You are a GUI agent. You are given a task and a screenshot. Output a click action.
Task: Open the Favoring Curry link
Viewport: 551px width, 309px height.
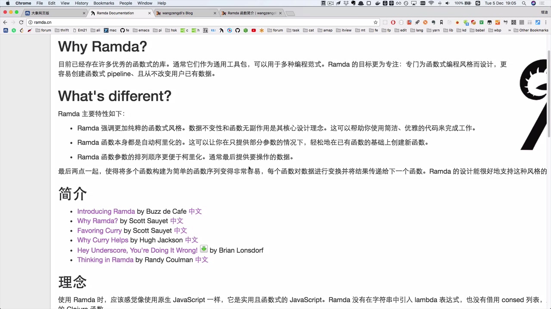pos(99,230)
